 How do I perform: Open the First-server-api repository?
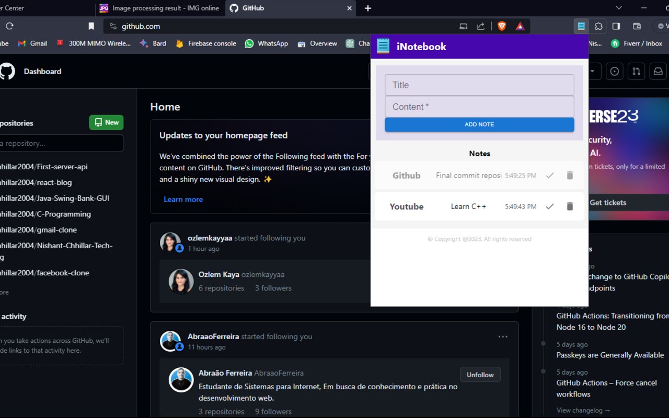pos(43,167)
